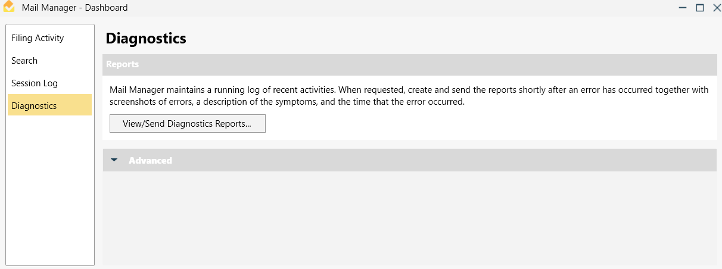Click the Advanced section header label
Viewport: 722px width, 269px height.
click(x=150, y=160)
